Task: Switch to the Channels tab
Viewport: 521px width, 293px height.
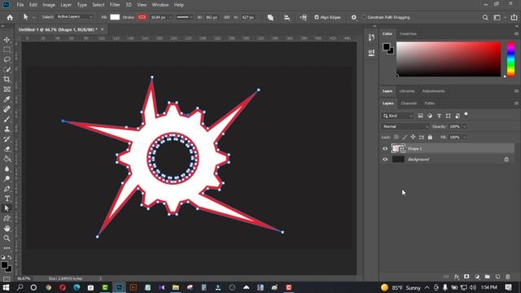Action: coord(409,103)
